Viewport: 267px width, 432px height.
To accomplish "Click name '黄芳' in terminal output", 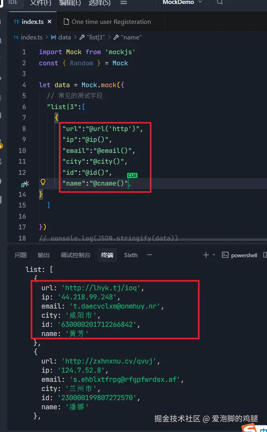I will point(77,334).
